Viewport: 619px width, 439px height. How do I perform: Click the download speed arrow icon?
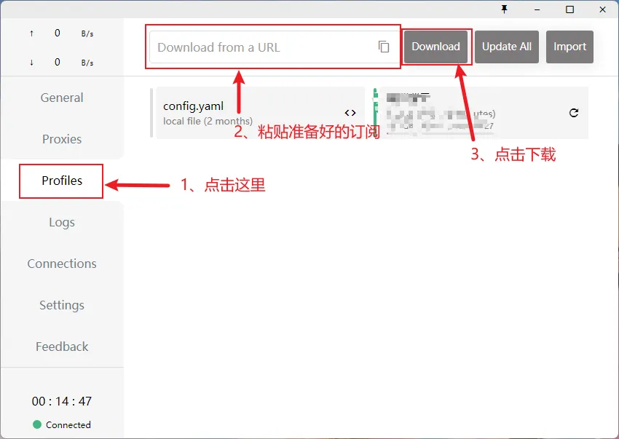[x=31, y=62]
